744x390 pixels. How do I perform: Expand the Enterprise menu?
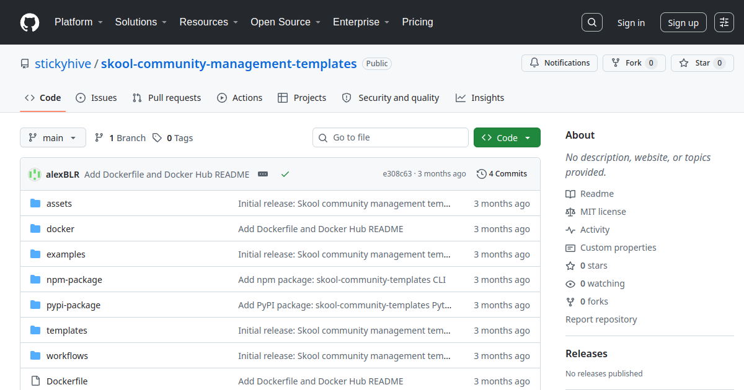click(361, 22)
